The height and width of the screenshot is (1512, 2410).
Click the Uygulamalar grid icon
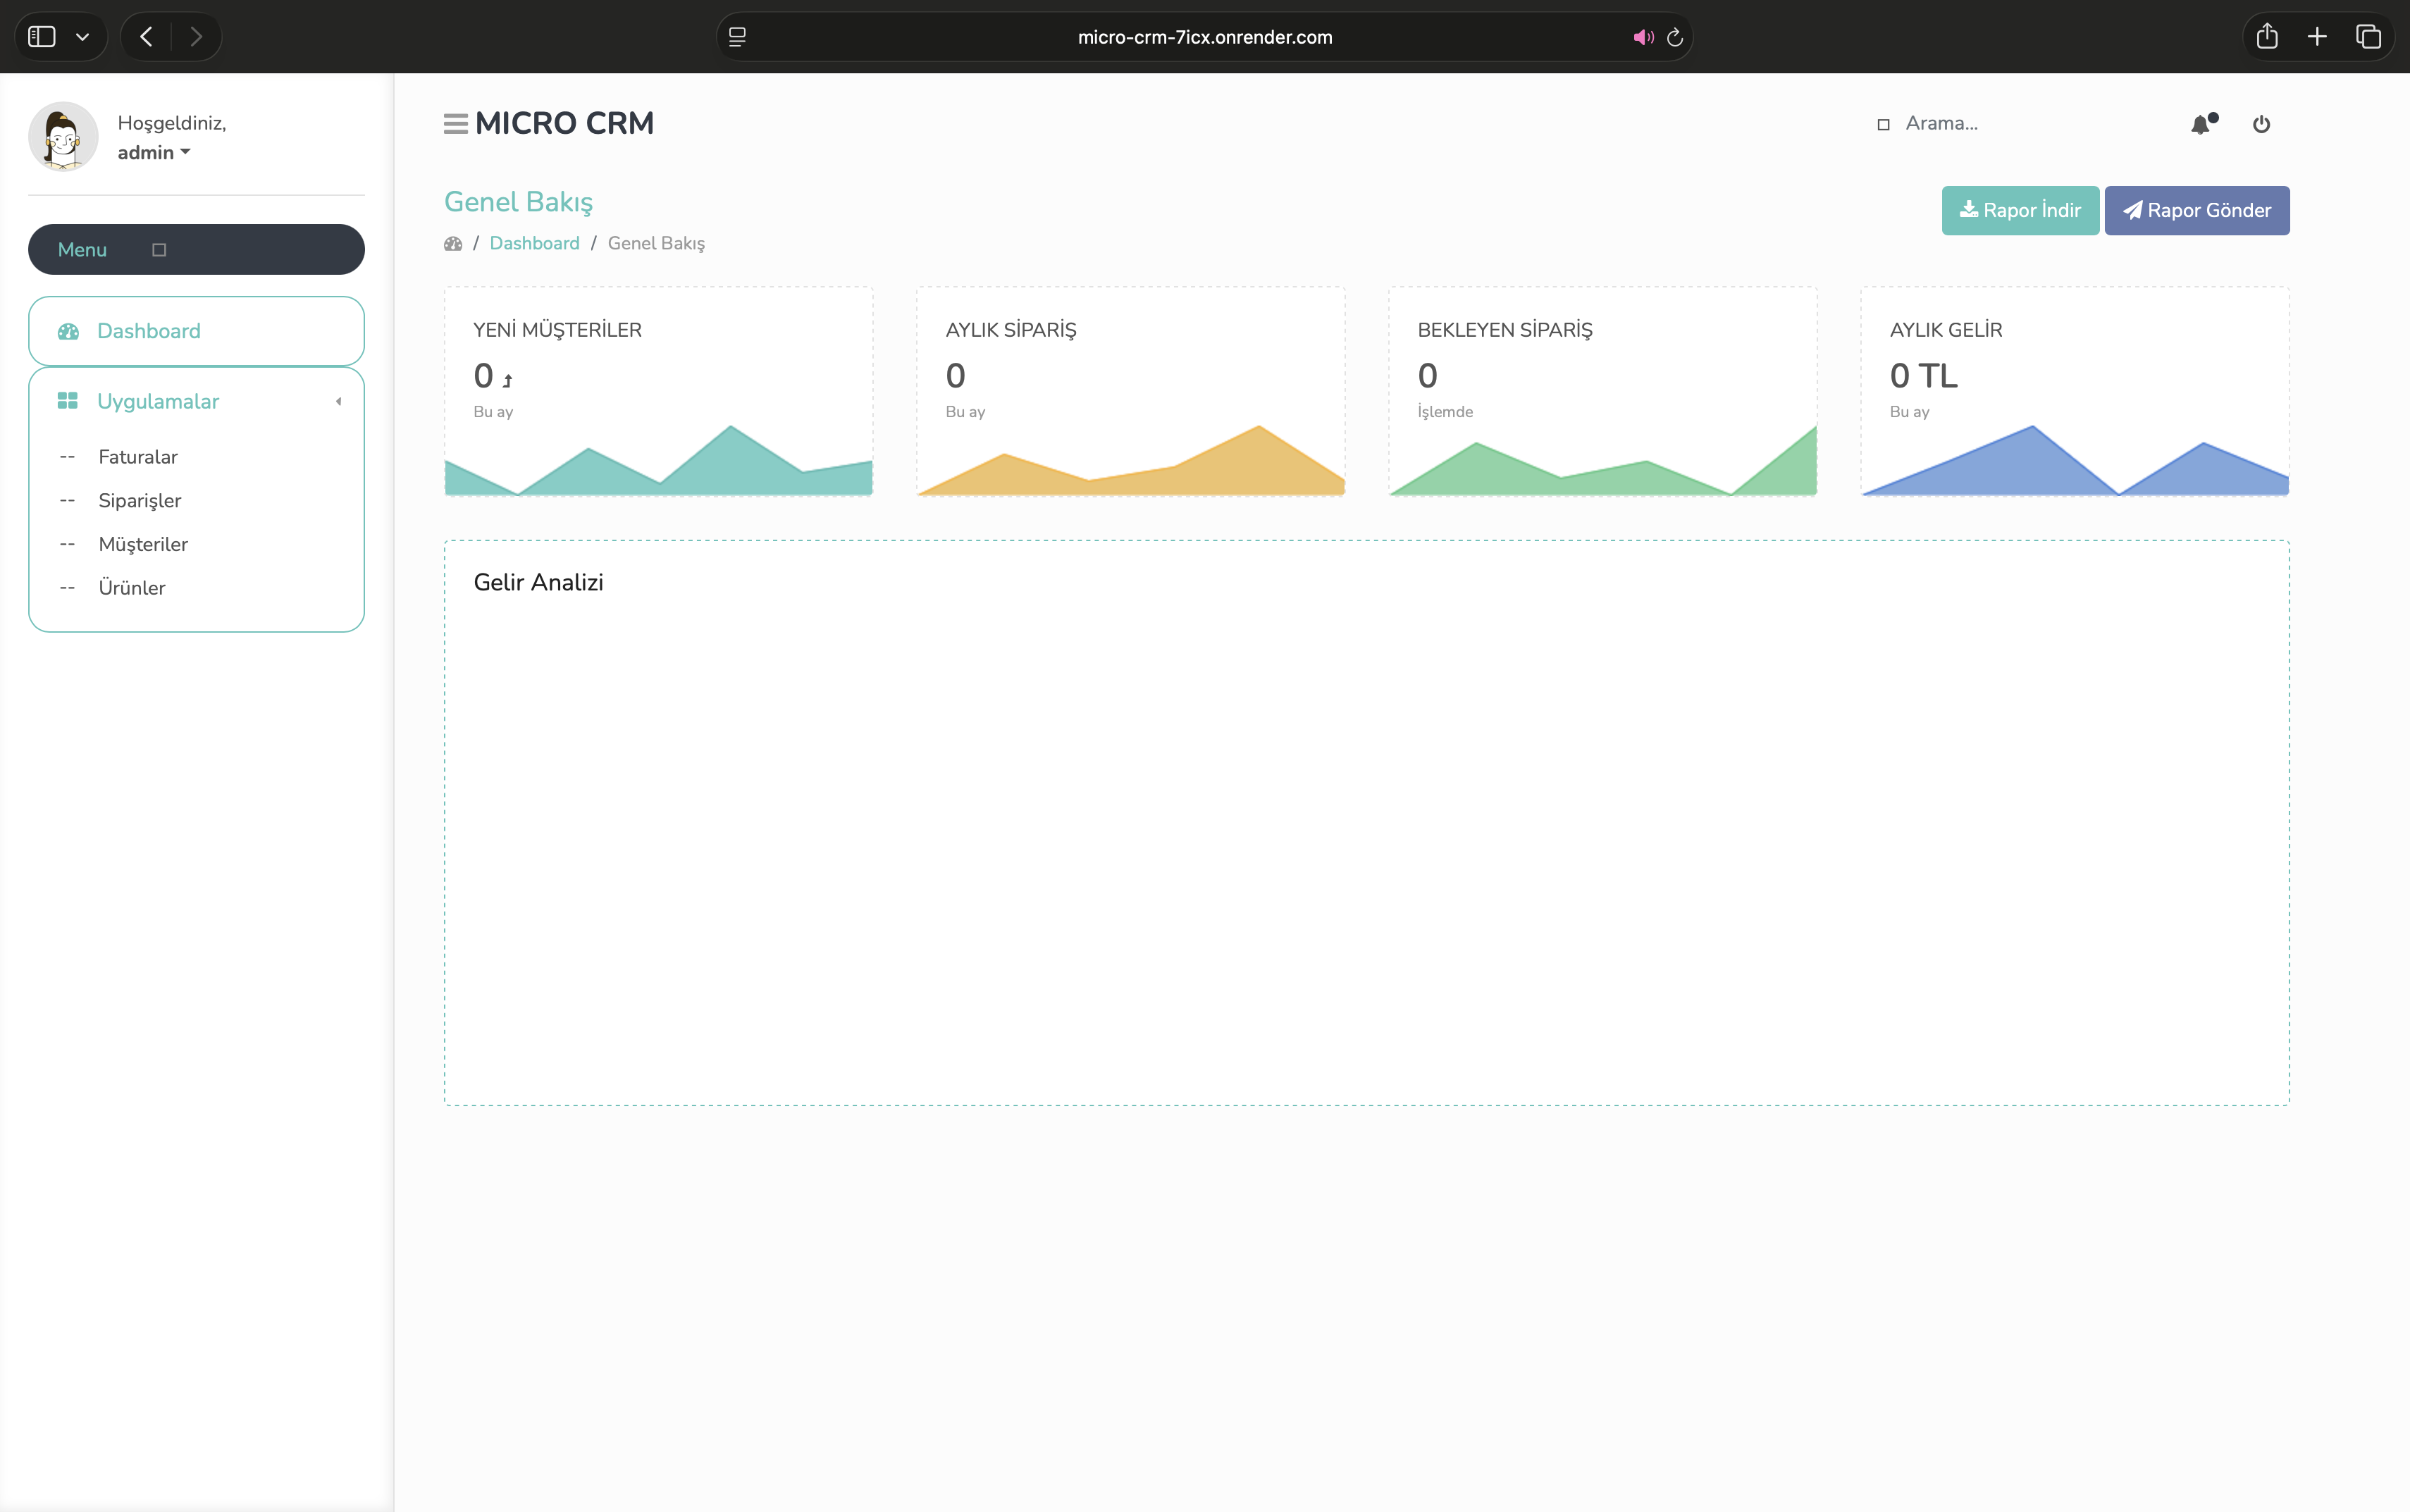(68, 400)
